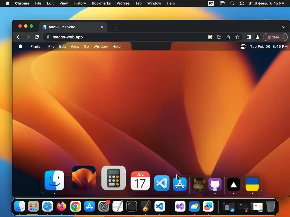290x217 pixels.
Task: Restore the minimized window with GarageBand badge
Action: click(x=243, y=207)
